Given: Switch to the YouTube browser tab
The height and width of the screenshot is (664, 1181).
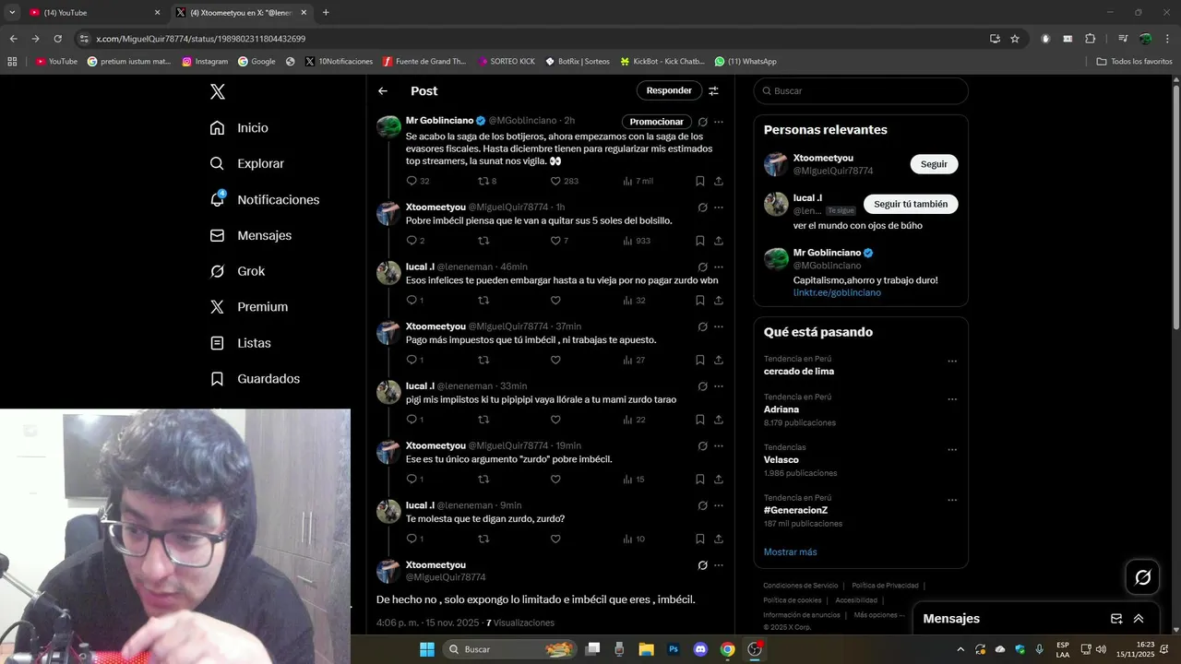Looking at the screenshot, I should pyautogui.click(x=93, y=12).
